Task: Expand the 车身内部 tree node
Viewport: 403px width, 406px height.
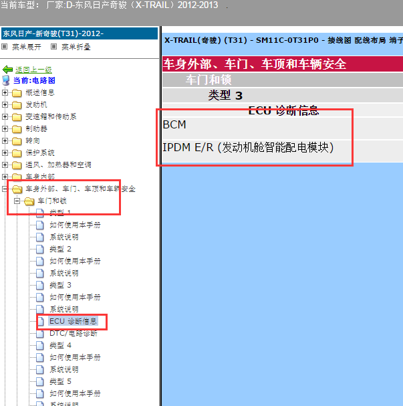Action: [x=5, y=177]
